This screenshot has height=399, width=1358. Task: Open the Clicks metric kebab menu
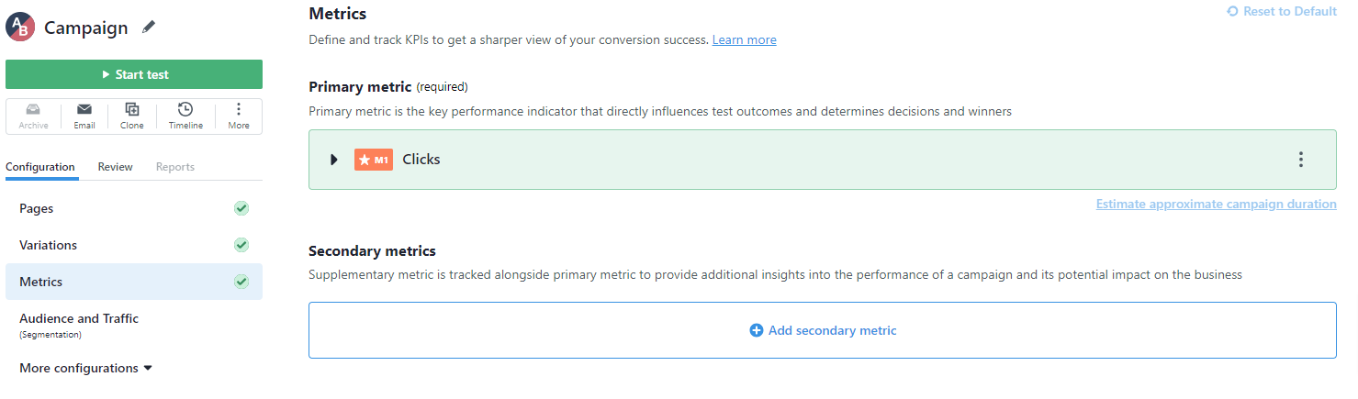[1300, 160]
